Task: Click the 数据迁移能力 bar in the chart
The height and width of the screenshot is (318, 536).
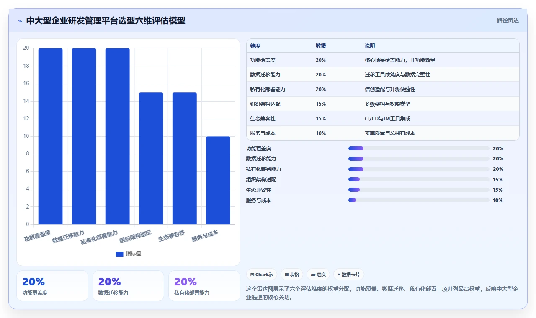Action: 84,136
